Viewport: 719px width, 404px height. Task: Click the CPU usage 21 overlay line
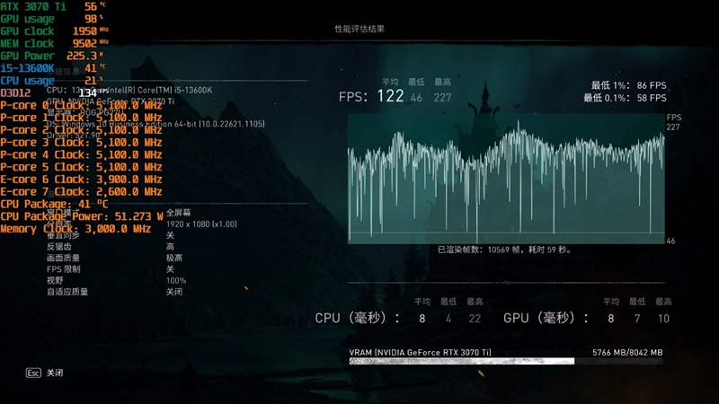coord(52,81)
